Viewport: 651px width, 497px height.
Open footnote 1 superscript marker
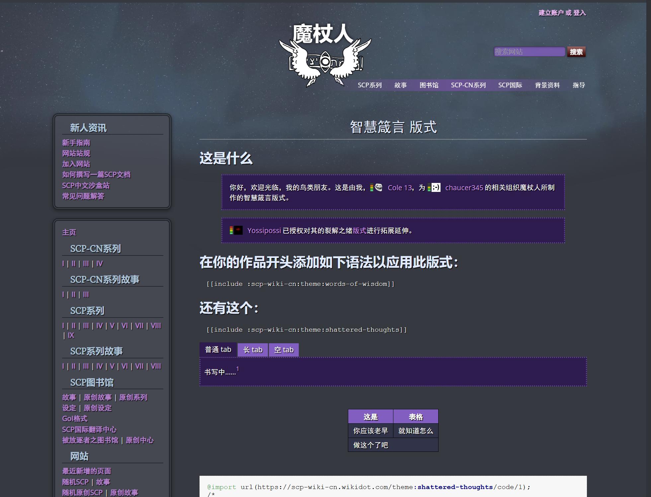(x=238, y=369)
